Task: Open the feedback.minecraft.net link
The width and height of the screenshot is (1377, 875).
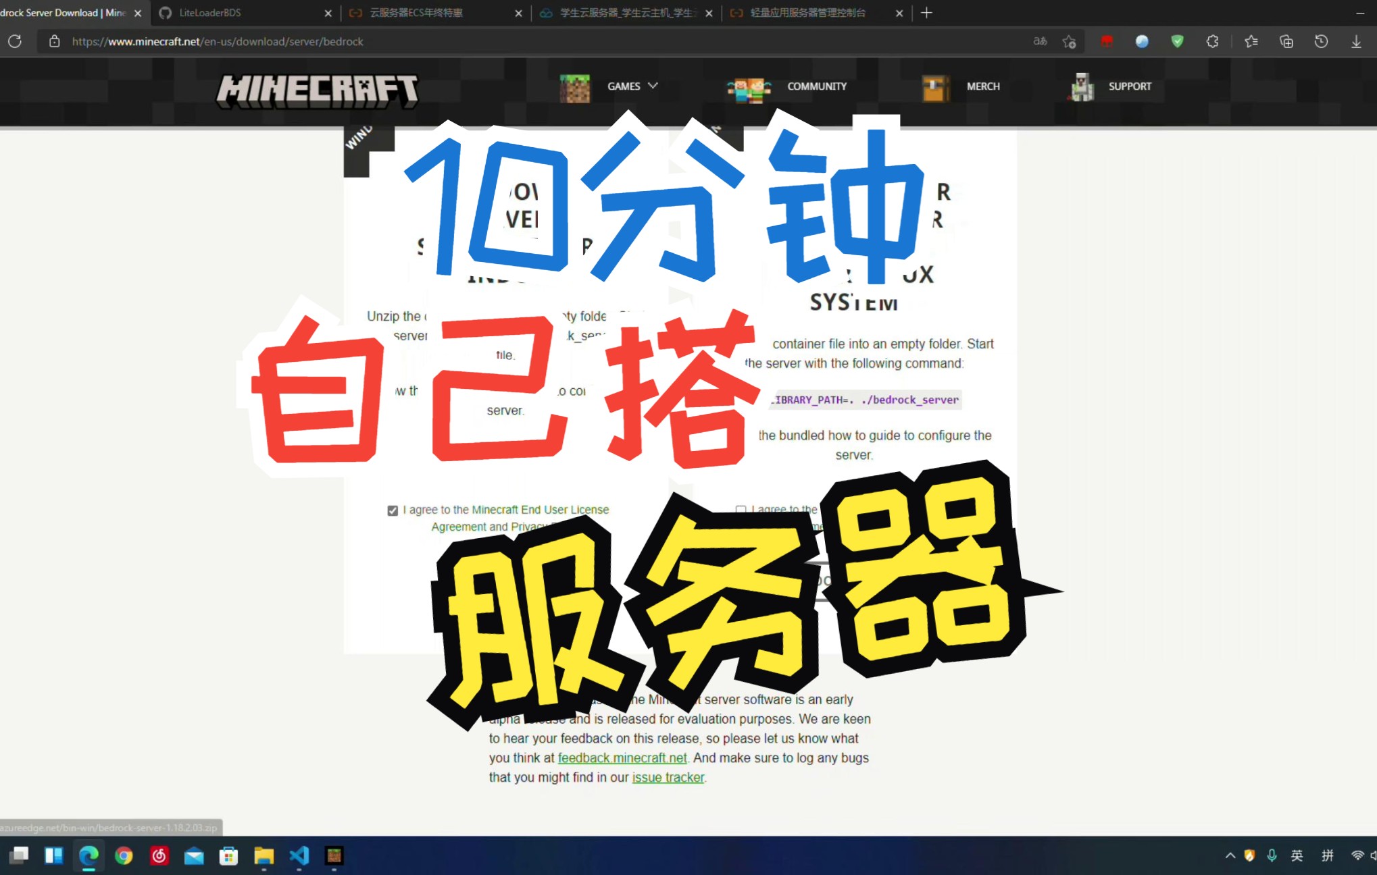Action: 622,758
